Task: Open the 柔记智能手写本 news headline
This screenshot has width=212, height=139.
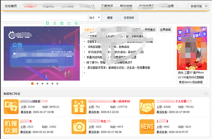Action: click(119, 68)
